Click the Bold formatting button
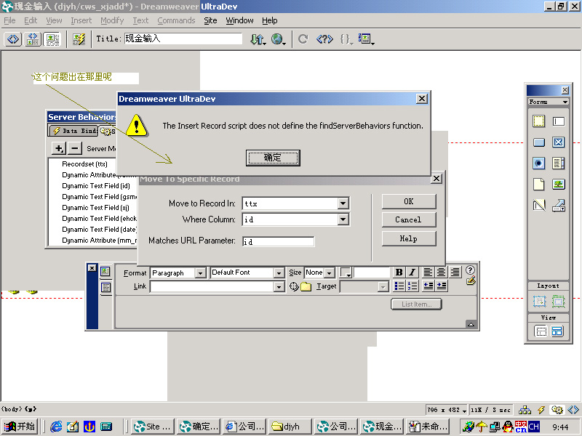Image resolution: width=582 pixels, height=436 pixels. [x=399, y=272]
